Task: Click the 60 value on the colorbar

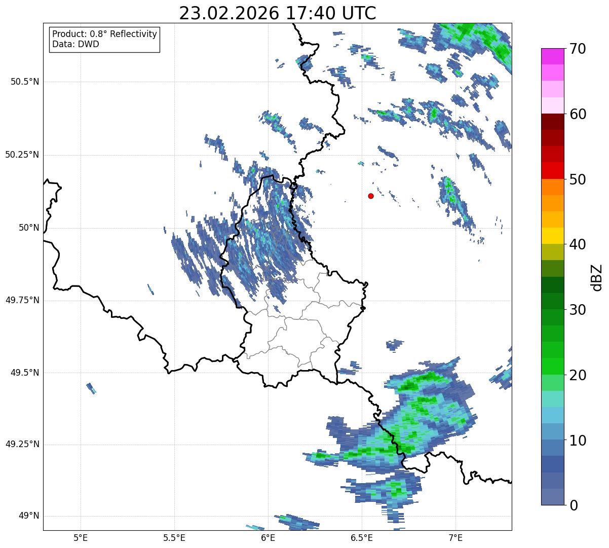Action: point(578,114)
